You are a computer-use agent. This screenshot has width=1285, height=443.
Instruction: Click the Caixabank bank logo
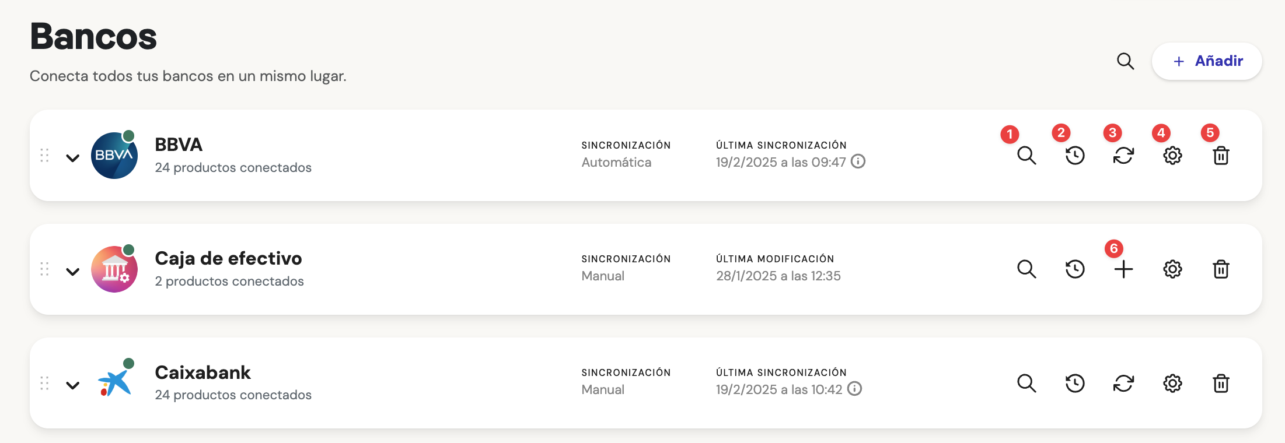coord(115,382)
